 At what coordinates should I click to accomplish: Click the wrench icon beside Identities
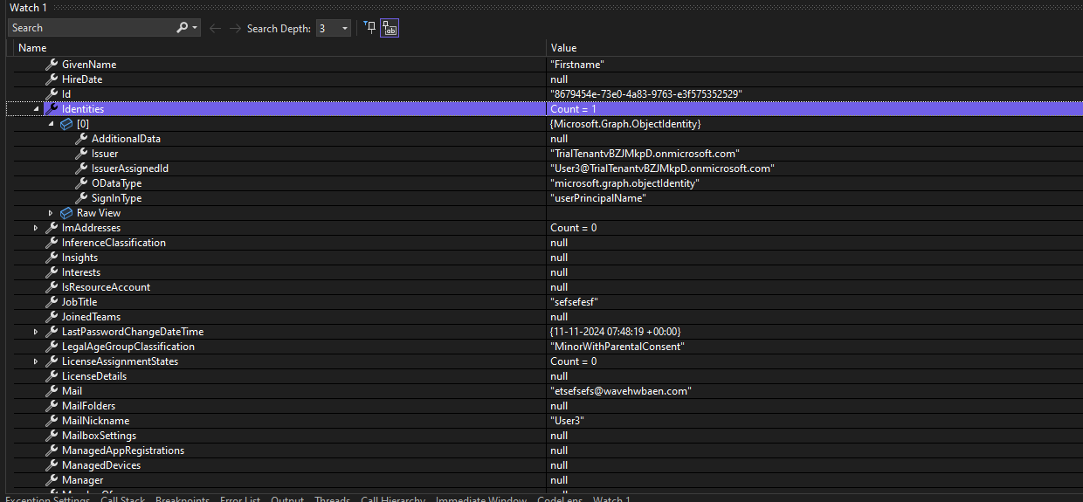[x=52, y=109]
